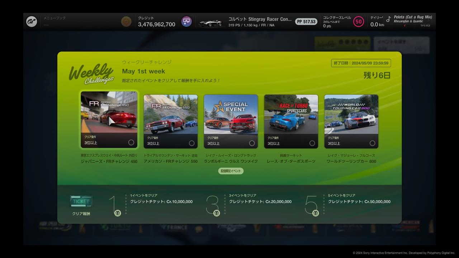
Task: Click the gift icon under 1-event reward
Action: coord(118,213)
